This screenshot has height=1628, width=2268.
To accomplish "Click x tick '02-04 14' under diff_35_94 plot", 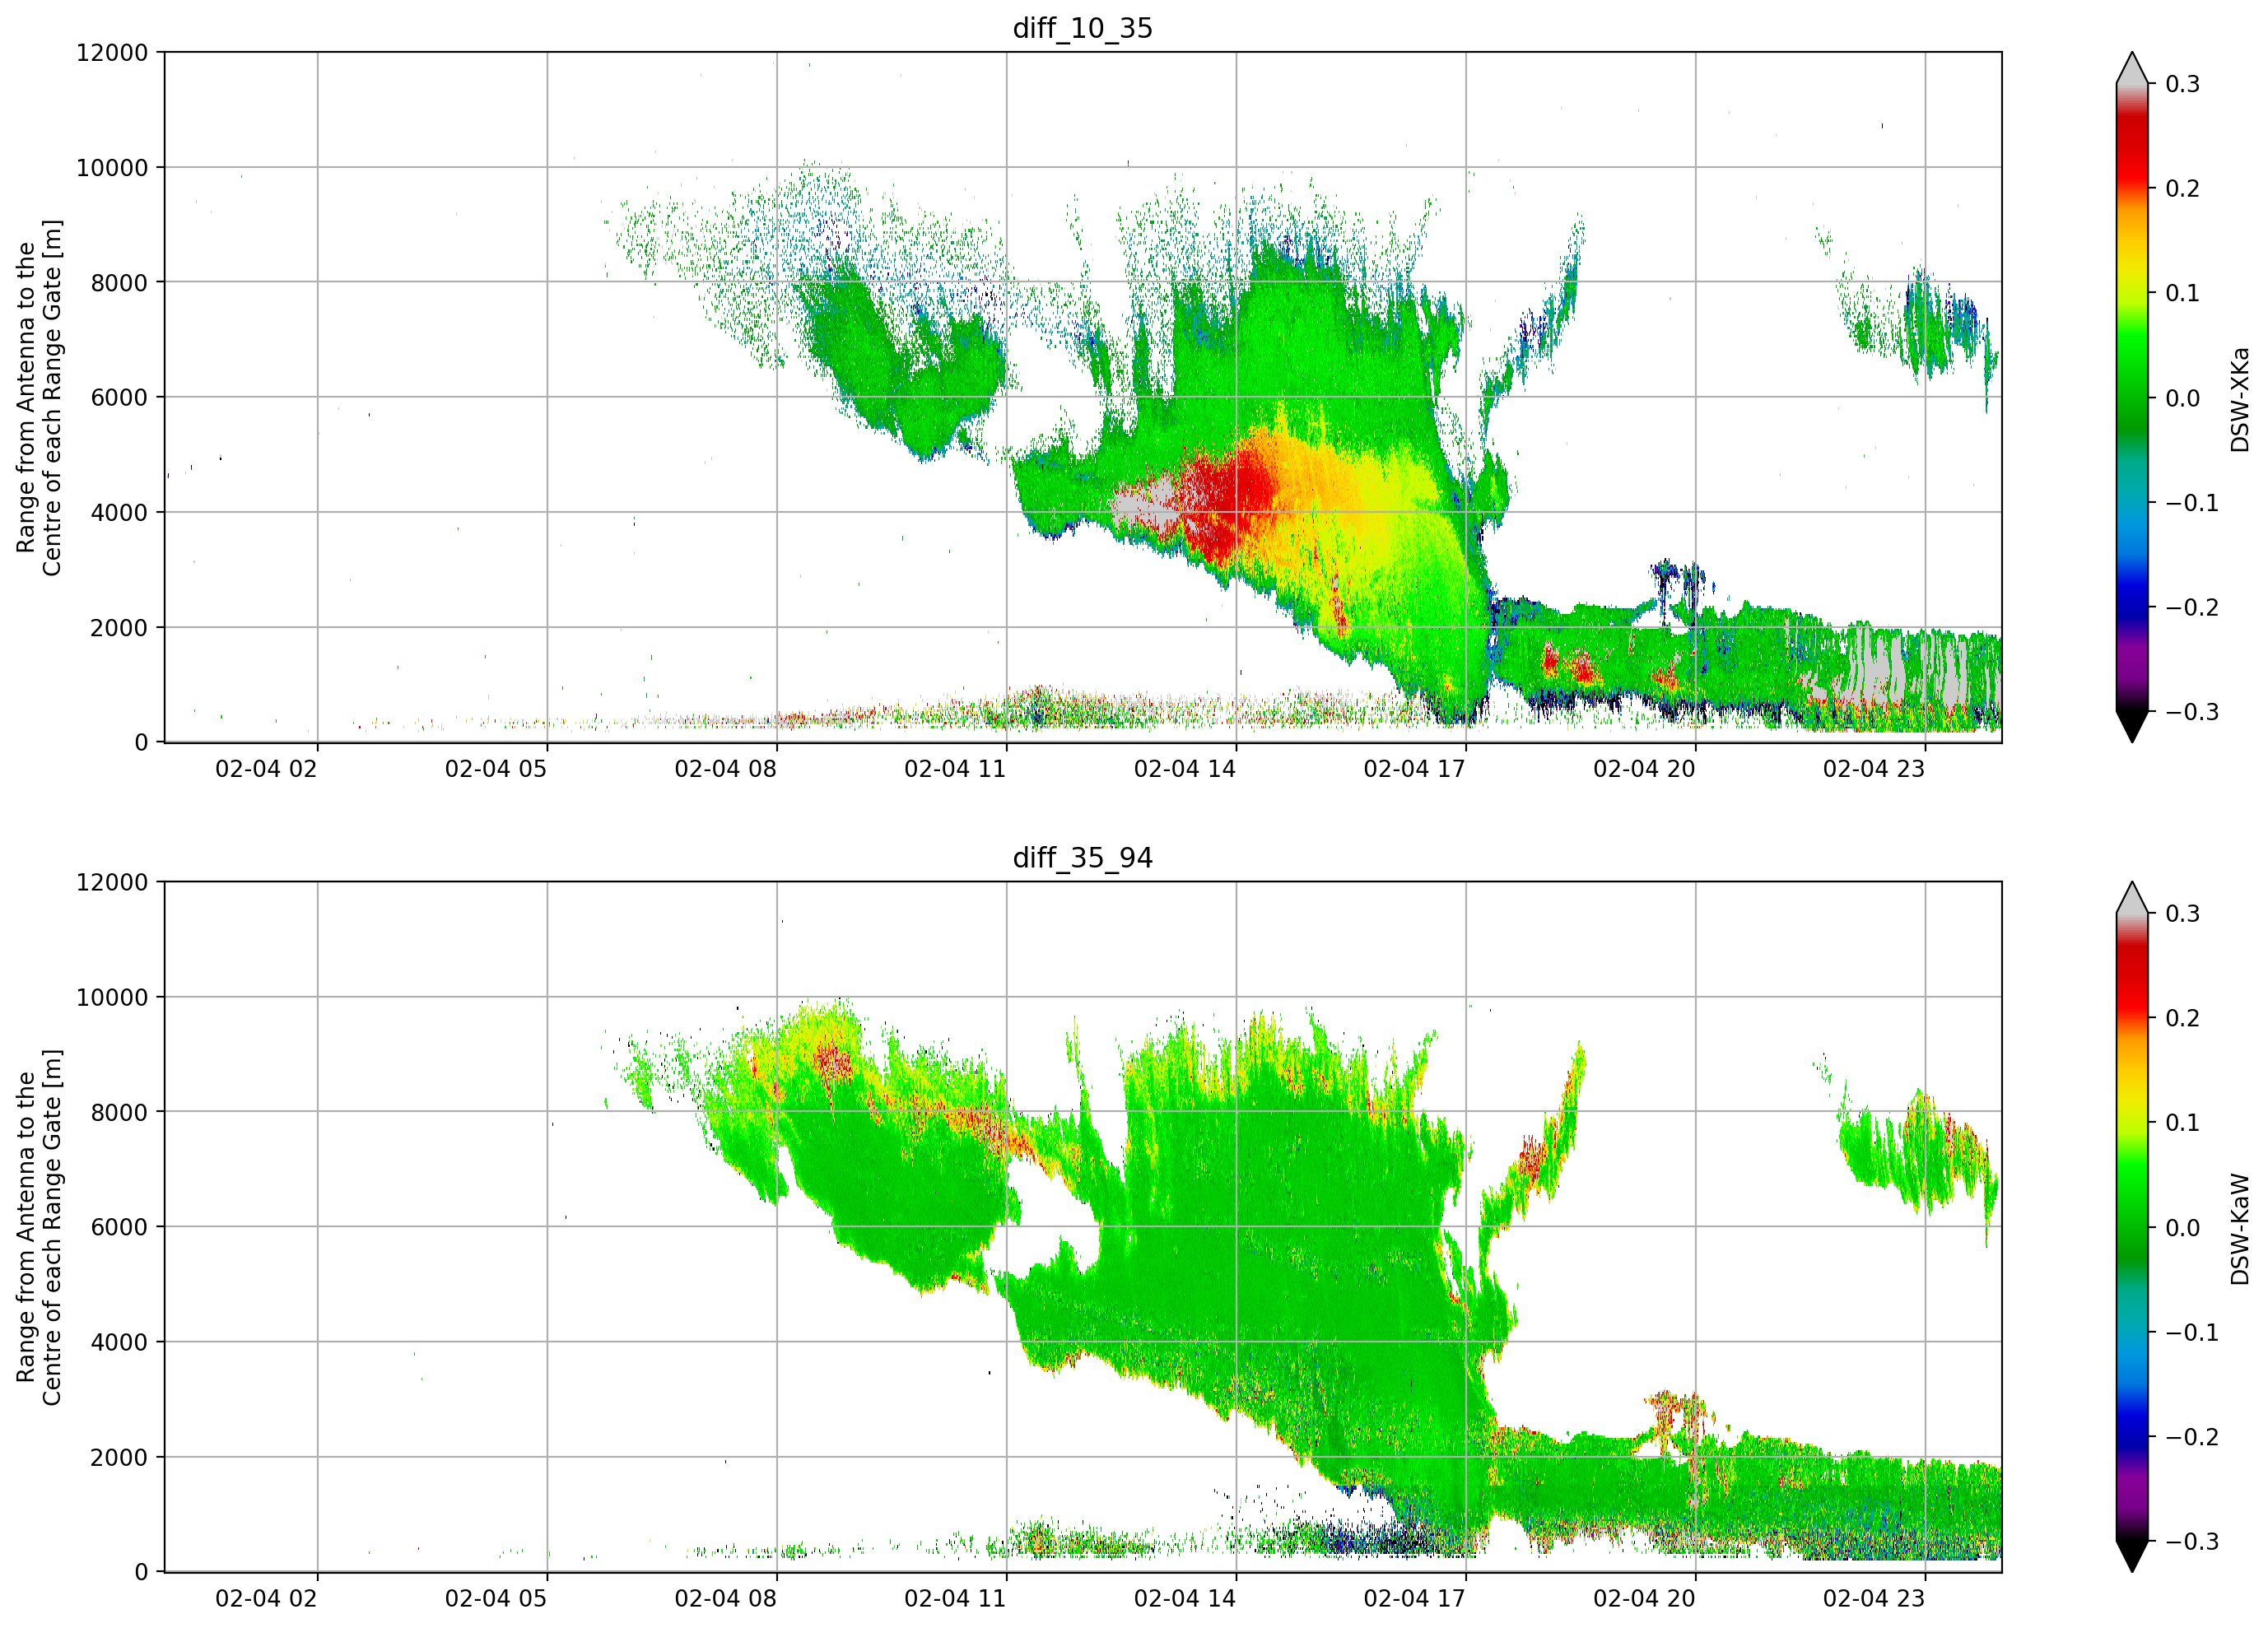I will pos(1185,1599).
